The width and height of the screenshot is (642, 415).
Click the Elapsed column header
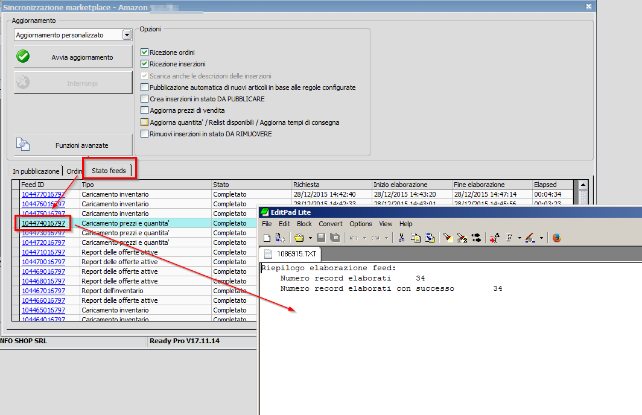coord(553,185)
